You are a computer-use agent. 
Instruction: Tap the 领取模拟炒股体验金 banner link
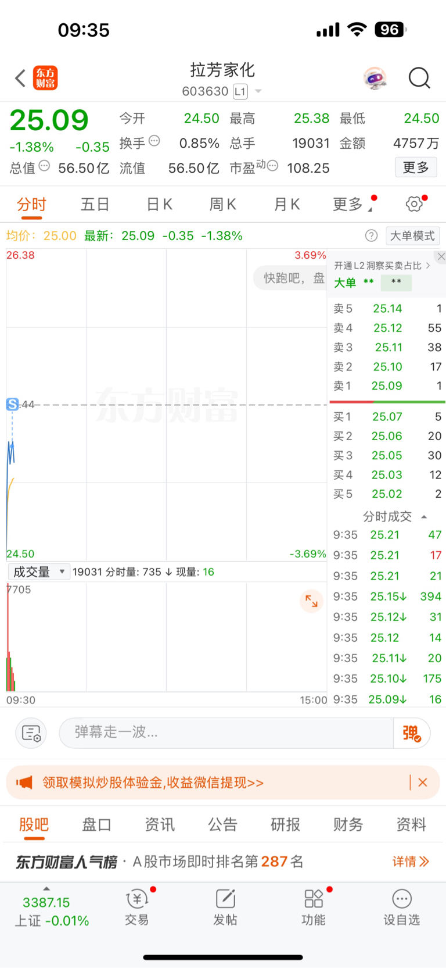point(153,783)
